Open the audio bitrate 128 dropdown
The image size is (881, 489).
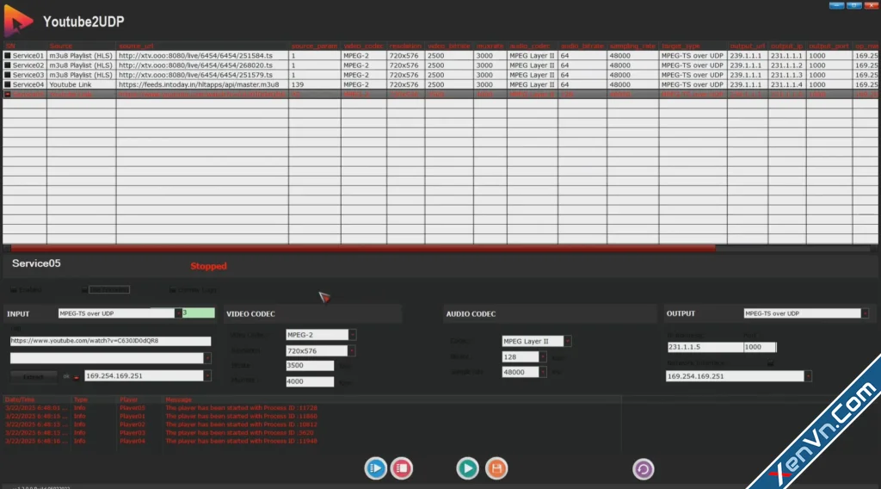point(542,357)
